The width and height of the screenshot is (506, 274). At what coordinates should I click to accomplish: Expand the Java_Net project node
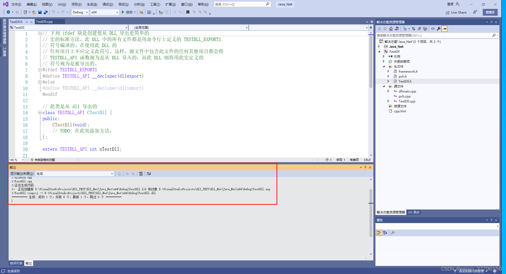(x=379, y=46)
